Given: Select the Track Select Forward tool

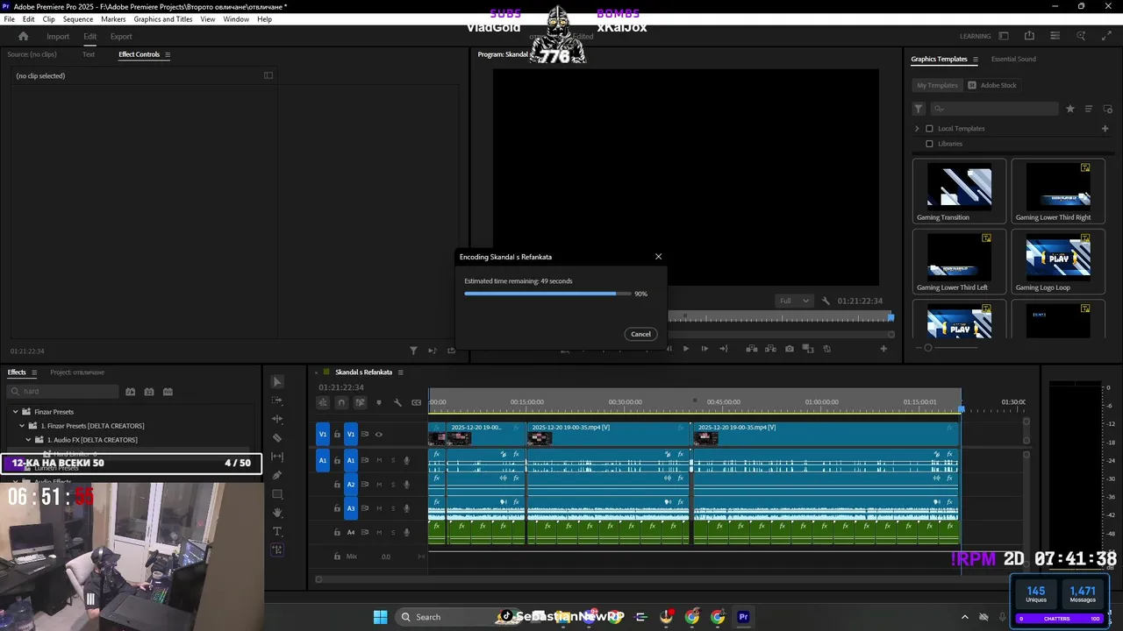Looking at the screenshot, I should coord(277,401).
